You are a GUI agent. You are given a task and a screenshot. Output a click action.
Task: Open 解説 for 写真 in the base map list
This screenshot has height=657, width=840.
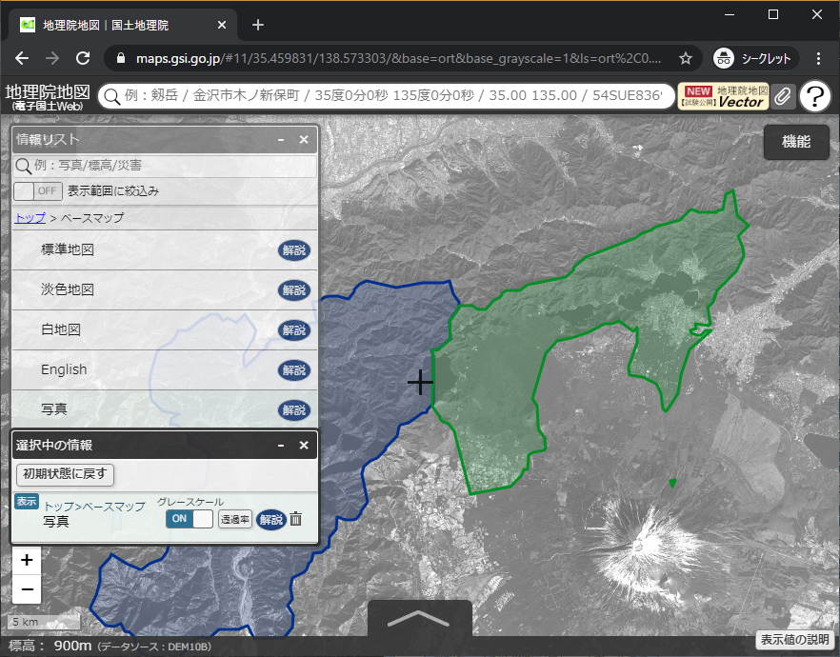point(294,410)
